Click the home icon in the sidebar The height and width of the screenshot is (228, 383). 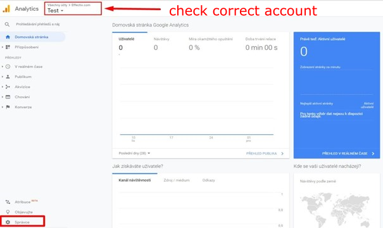[8, 37]
